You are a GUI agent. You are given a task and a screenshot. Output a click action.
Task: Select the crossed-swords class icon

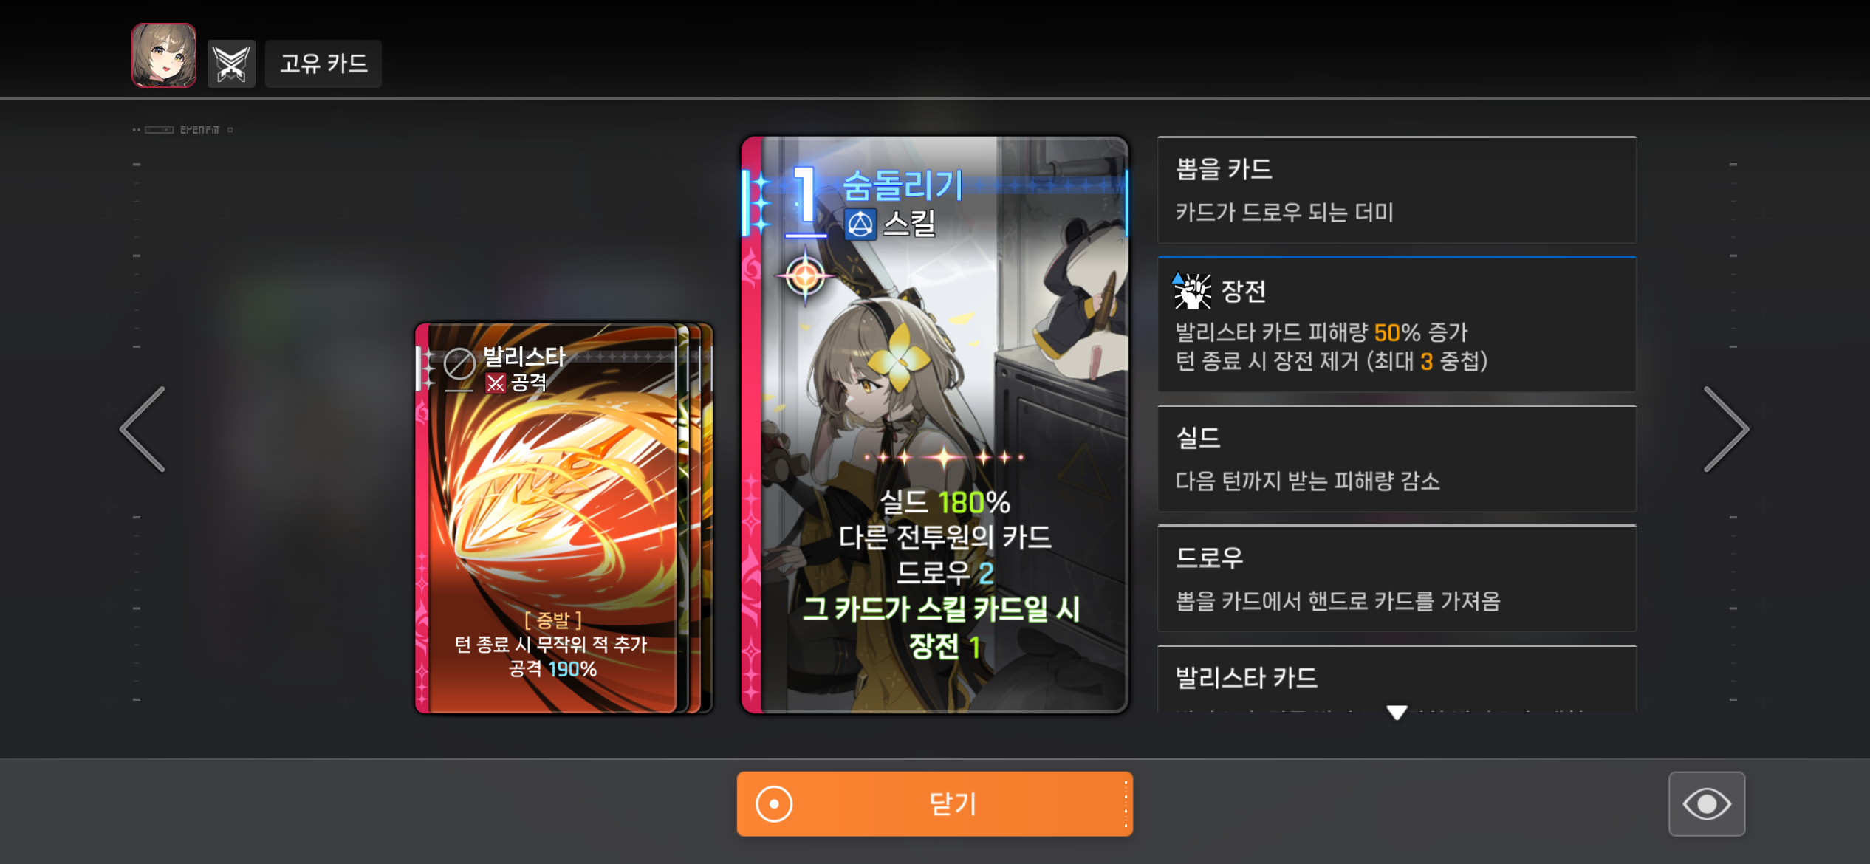(x=231, y=64)
